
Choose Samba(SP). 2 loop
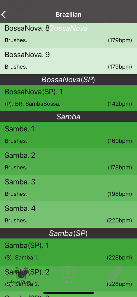[68, 278]
